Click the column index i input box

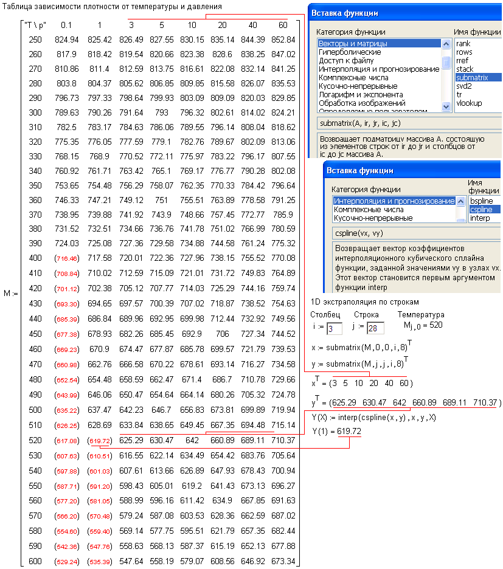tap(334, 329)
